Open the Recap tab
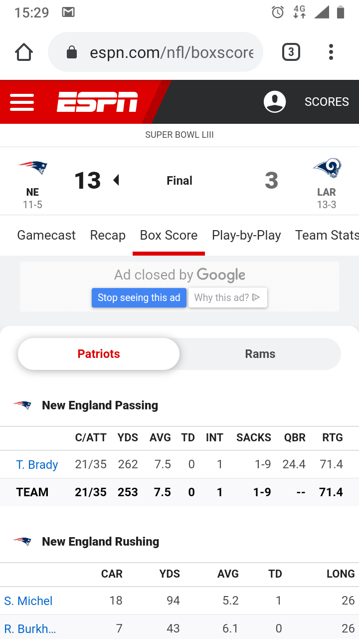The image size is (359, 639). [x=108, y=235]
